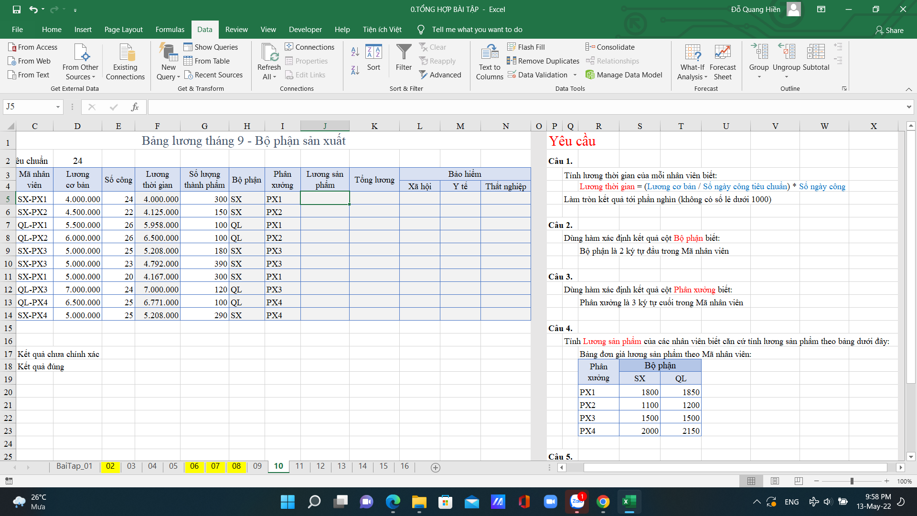Switch to Page Layout view in status bar
917x516 pixels.
pyautogui.click(x=775, y=481)
